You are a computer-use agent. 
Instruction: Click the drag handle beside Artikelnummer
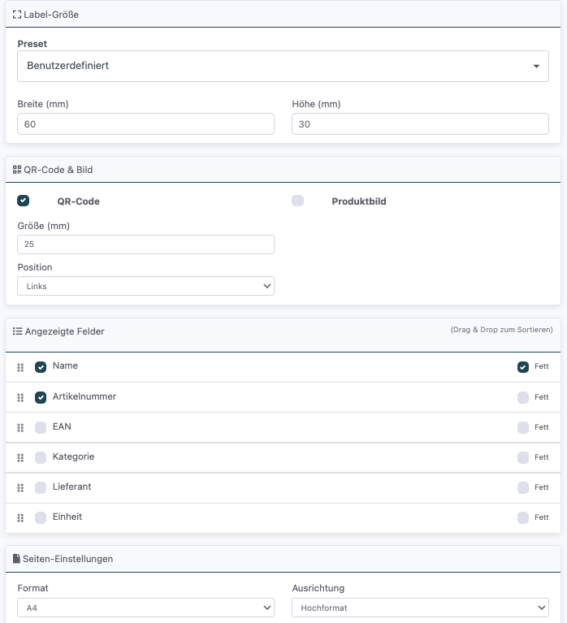tap(20, 398)
